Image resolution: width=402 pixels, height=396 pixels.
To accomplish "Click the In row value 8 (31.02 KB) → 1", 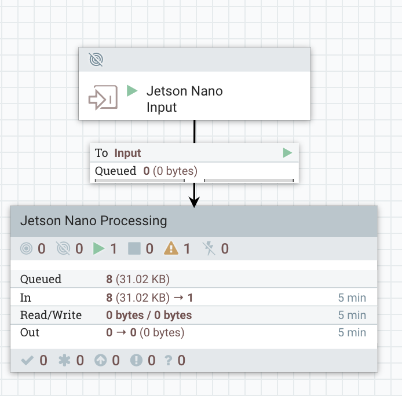I will pyautogui.click(x=149, y=298).
